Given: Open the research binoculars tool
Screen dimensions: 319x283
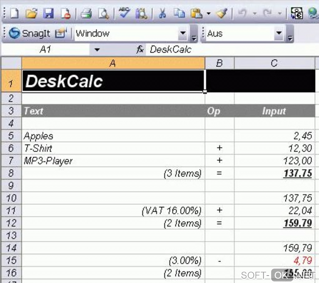Looking at the screenshot, I should pos(141,13).
